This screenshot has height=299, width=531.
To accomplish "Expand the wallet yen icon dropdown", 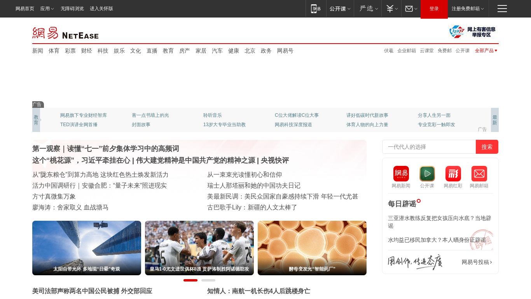I will pos(392,9).
